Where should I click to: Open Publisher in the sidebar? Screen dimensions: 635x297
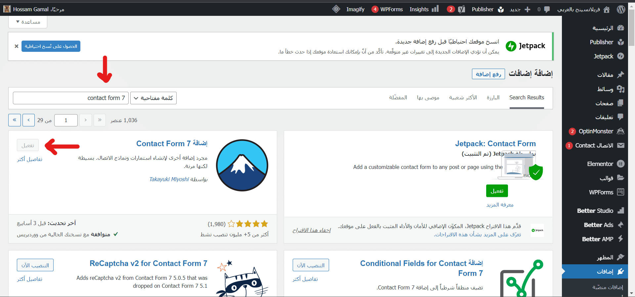607,42
